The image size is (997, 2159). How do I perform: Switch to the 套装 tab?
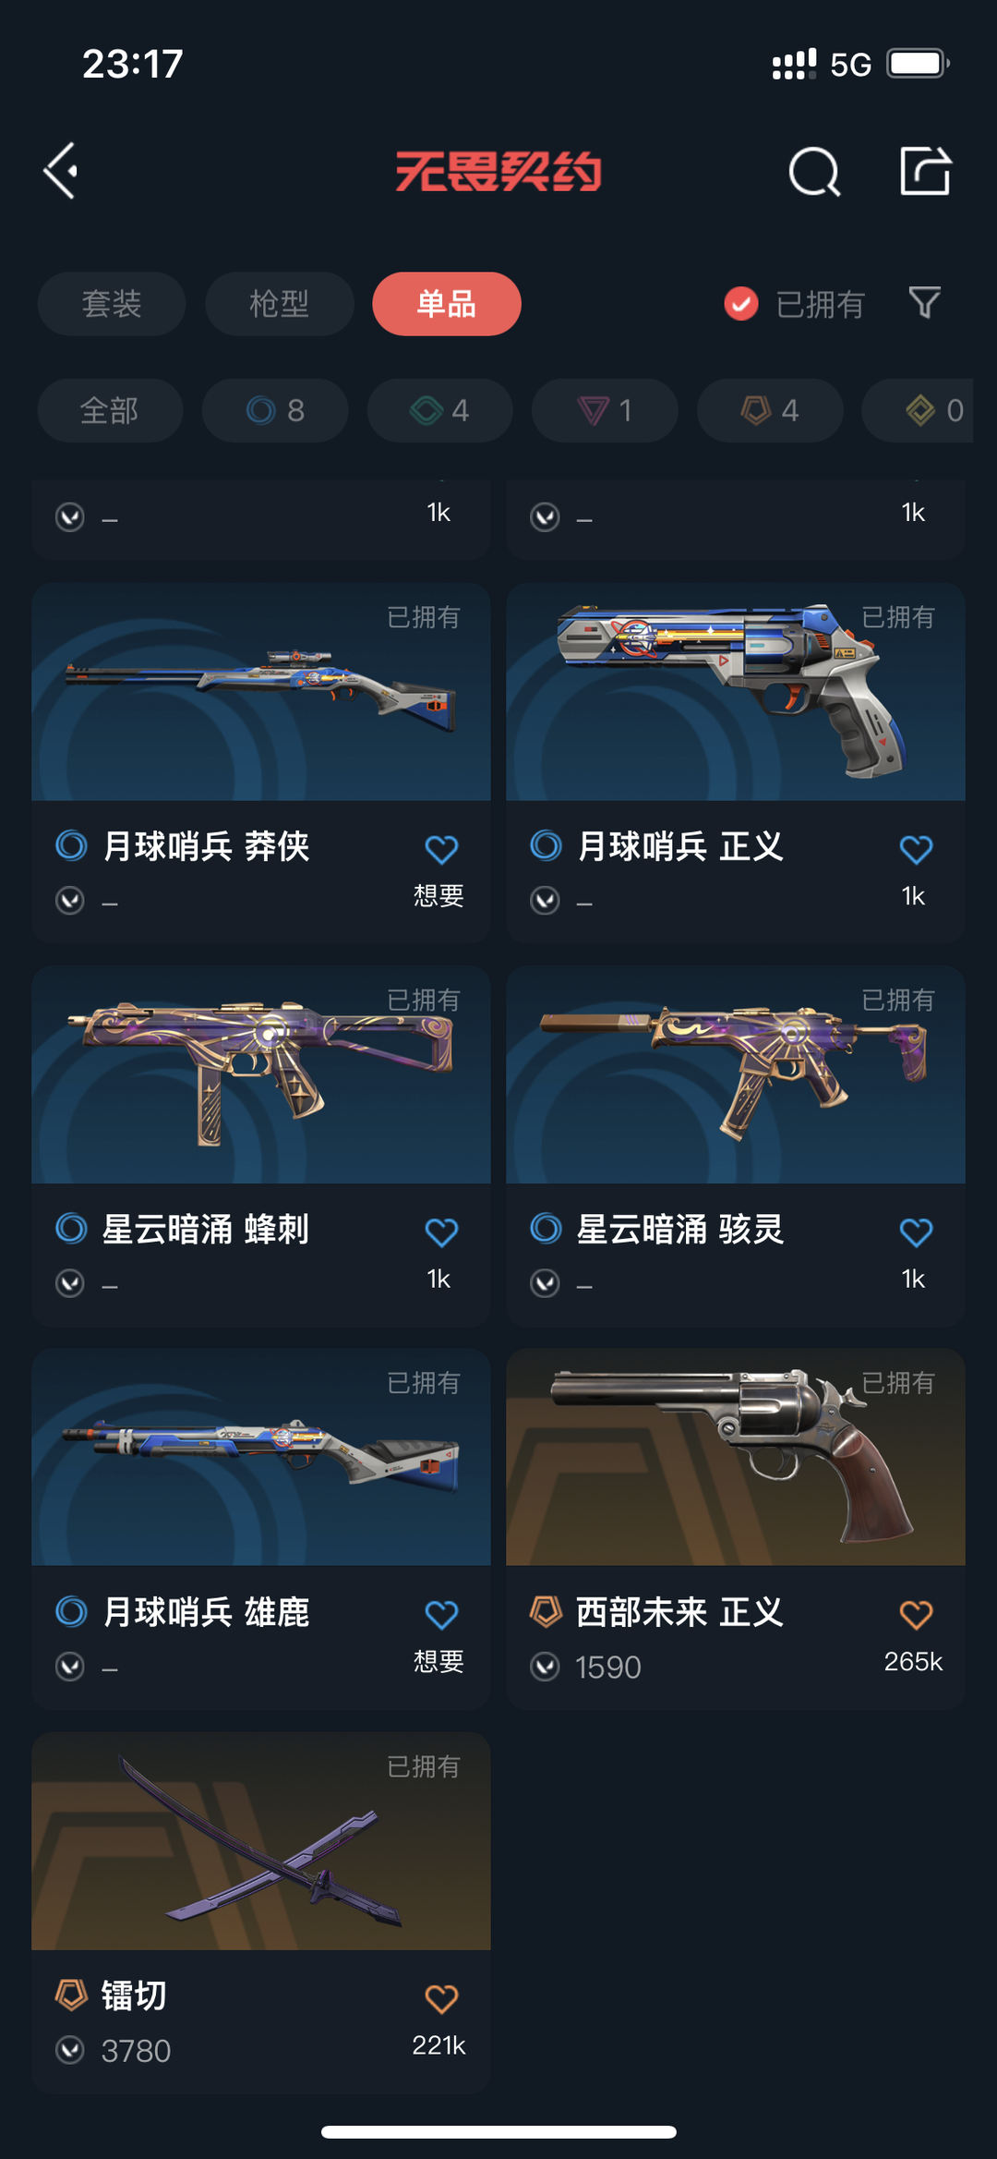pyautogui.click(x=112, y=304)
